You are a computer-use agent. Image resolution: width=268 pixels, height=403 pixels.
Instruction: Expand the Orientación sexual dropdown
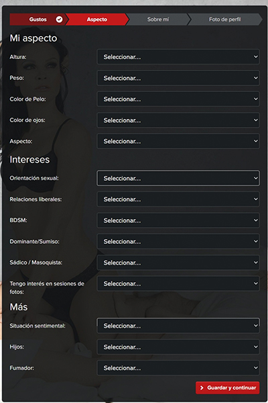(x=178, y=178)
